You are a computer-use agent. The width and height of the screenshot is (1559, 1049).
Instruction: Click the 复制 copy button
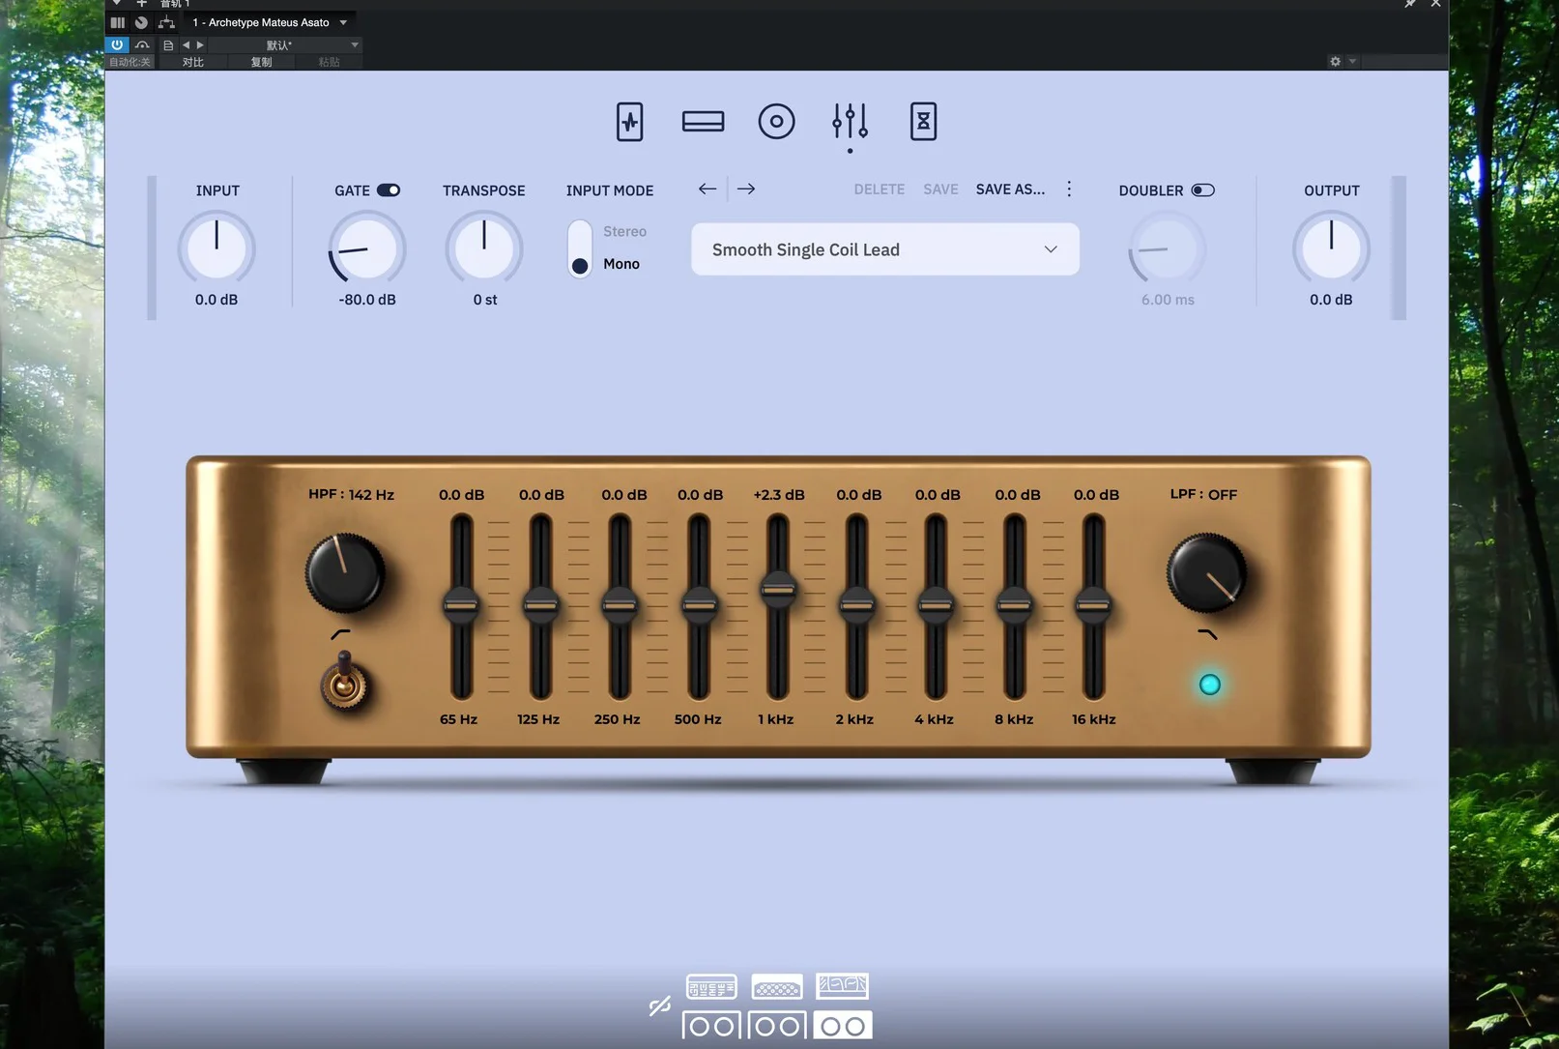coord(261,62)
